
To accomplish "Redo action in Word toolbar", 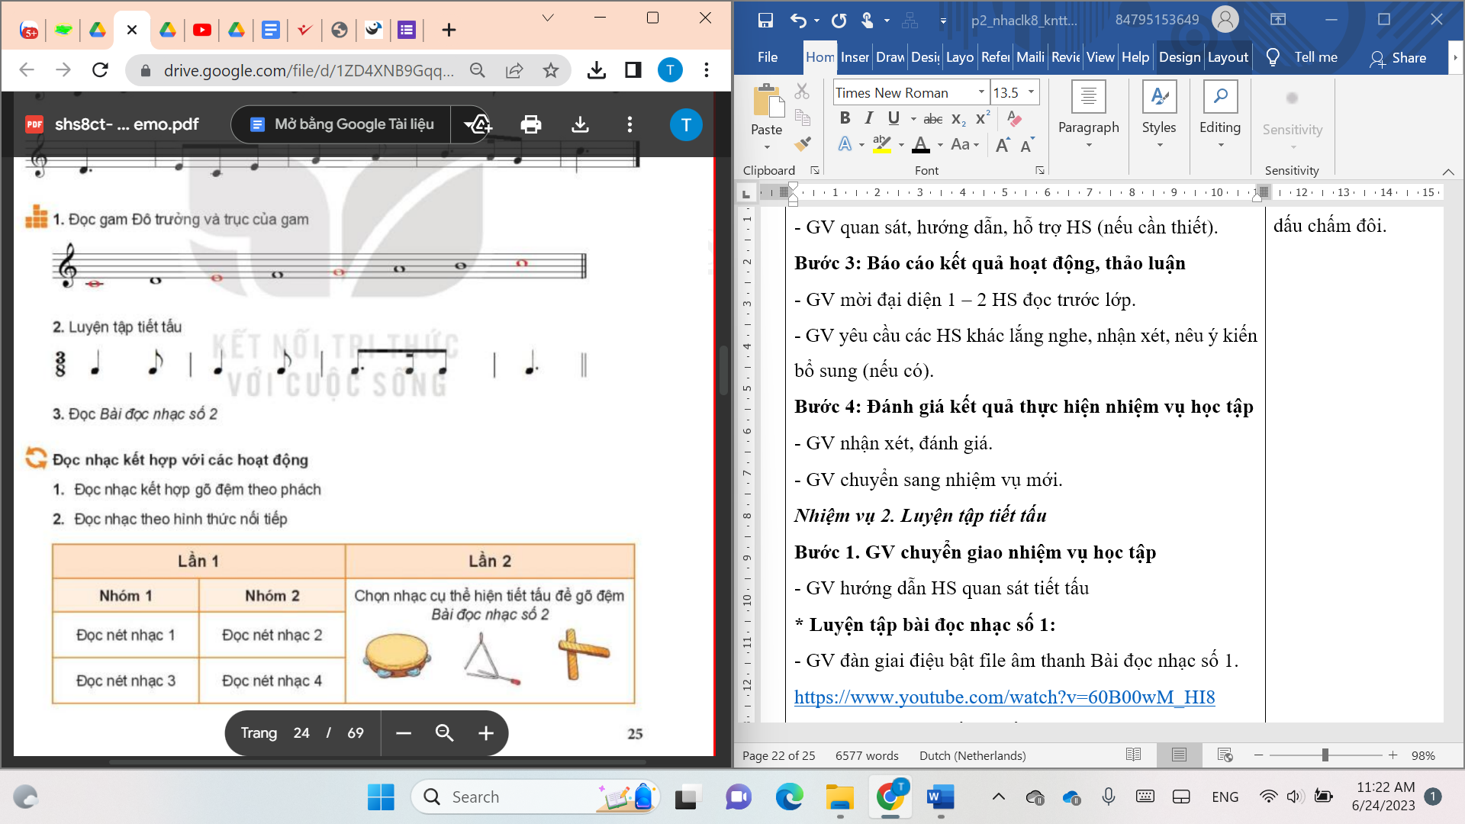I will click(839, 21).
